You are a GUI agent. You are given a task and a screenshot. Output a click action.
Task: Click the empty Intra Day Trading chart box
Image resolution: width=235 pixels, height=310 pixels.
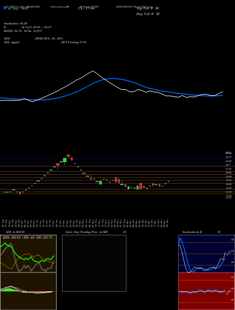tap(94, 263)
